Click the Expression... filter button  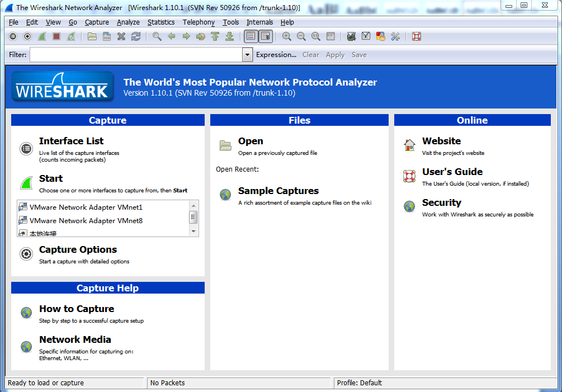[276, 55]
